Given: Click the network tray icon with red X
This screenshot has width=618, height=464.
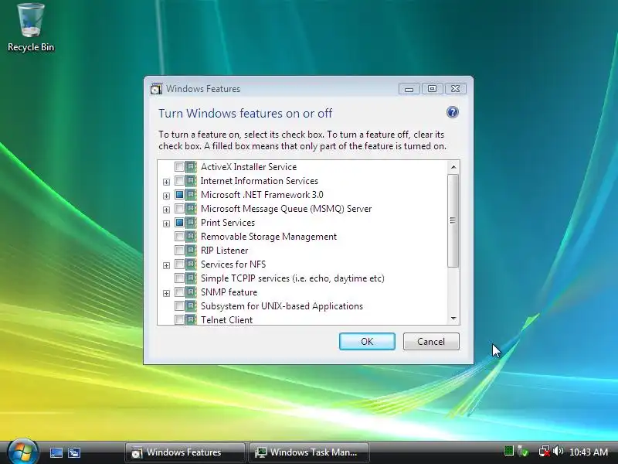Looking at the screenshot, I should pyautogui.click(x=545, y=451).
